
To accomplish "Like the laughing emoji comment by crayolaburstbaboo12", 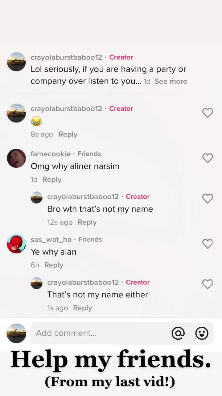I will [x=208, y=113].
